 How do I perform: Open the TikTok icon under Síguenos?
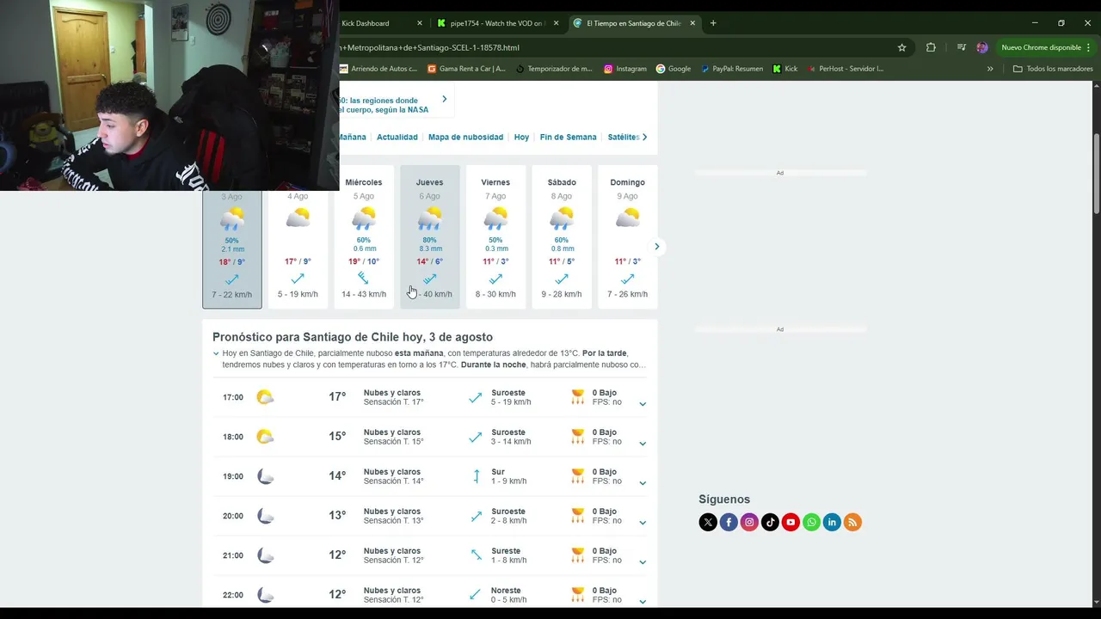coord(770,522)
